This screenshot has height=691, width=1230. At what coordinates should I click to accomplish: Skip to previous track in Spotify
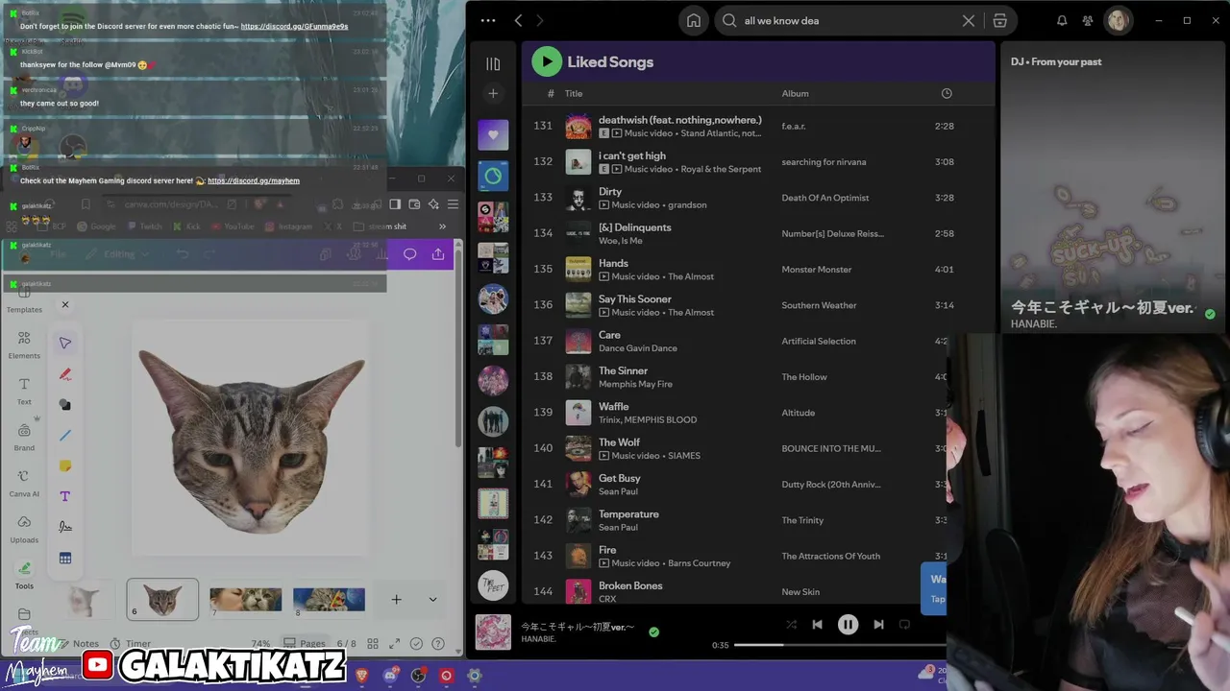pos(817,624)
